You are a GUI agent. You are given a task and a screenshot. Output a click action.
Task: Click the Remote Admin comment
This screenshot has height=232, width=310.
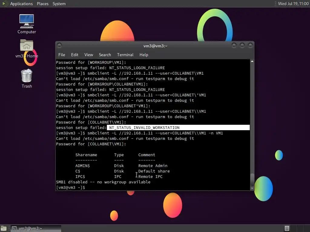tap(153, 166)
